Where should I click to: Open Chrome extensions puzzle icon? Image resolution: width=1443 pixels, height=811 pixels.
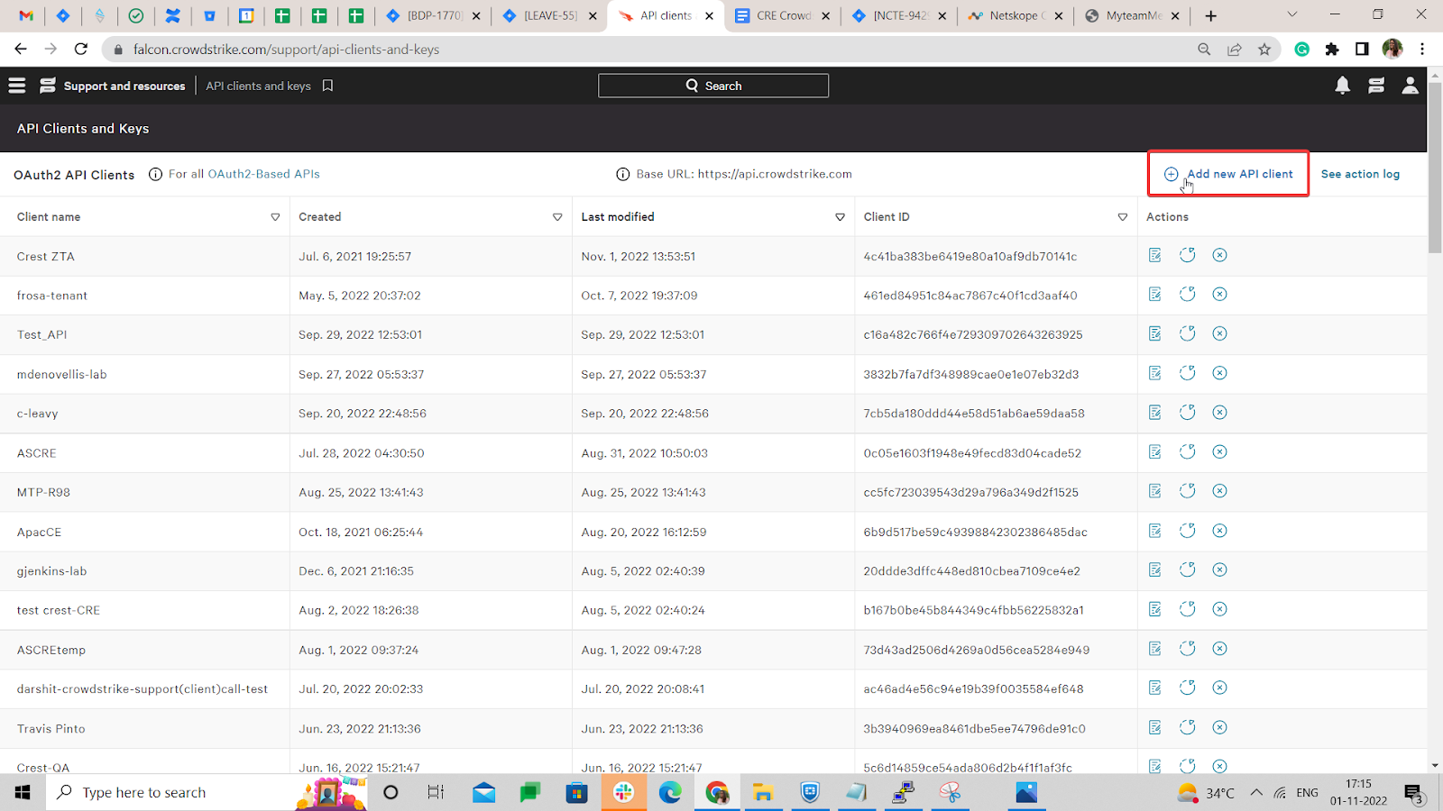click(1332, 50)
